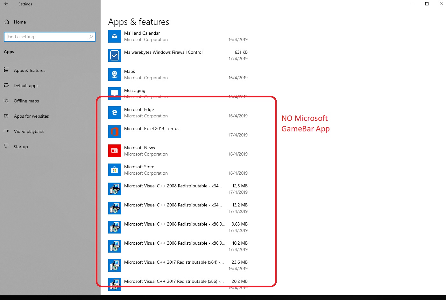Screen dimensions: 446x300
Task: Select the Maps app entry
Action: click(178, 74)
